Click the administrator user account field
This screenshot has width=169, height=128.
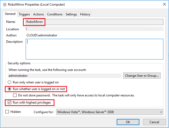pyautogui.click(x=65, y=76)
